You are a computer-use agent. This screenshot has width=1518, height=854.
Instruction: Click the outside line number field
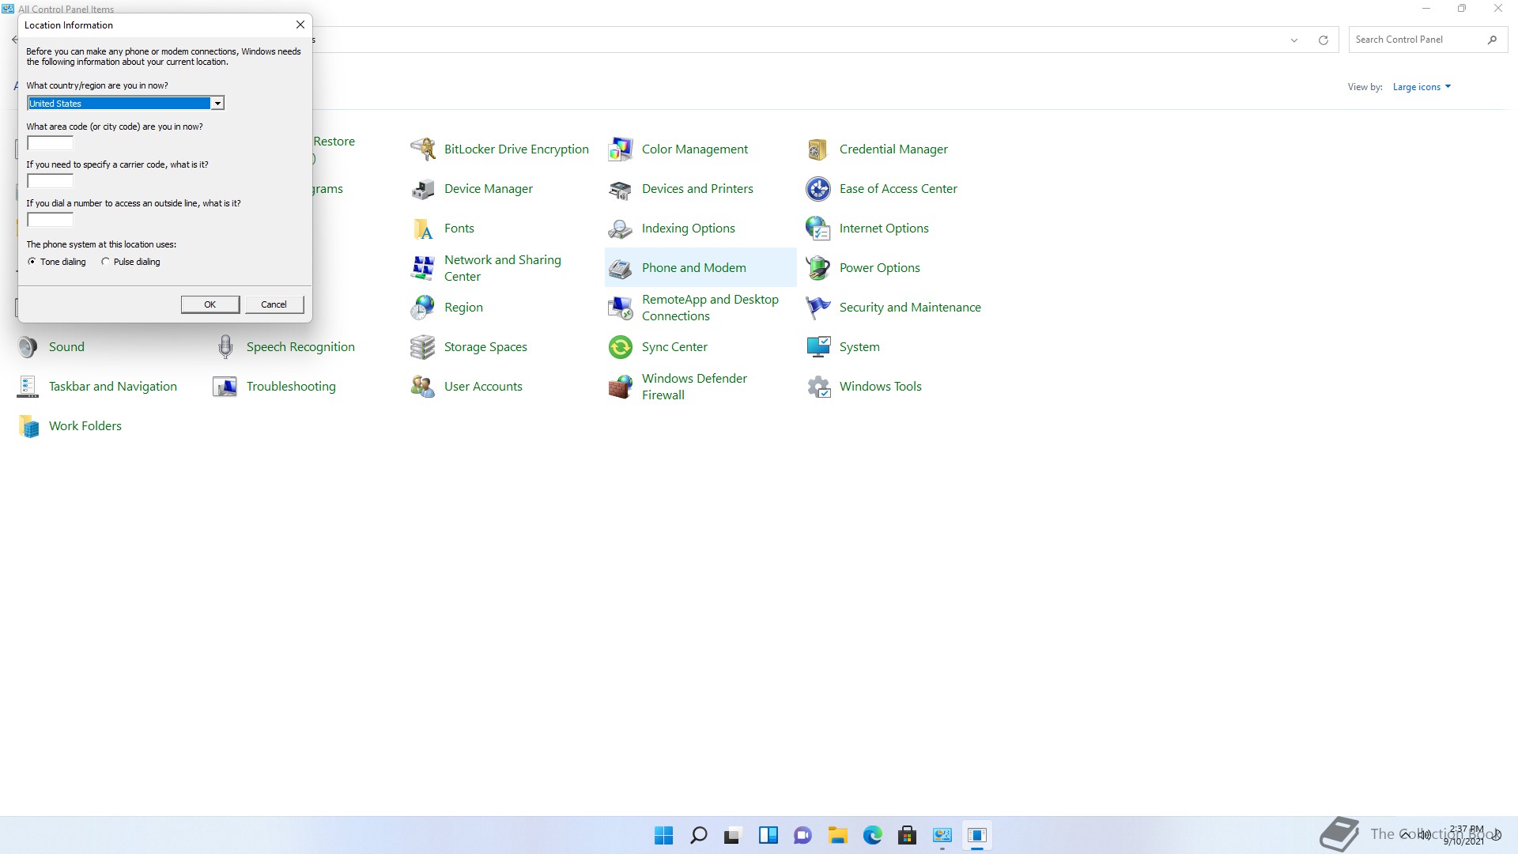[50, 220]
